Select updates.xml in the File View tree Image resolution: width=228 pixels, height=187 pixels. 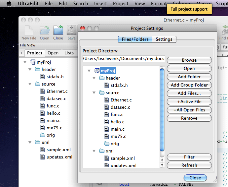[59, 157]
